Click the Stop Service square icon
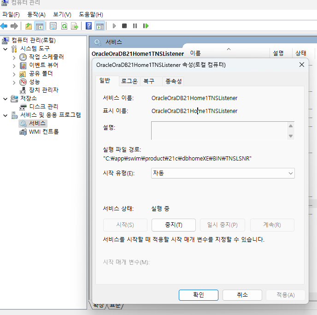 click(x=124, y=26)
